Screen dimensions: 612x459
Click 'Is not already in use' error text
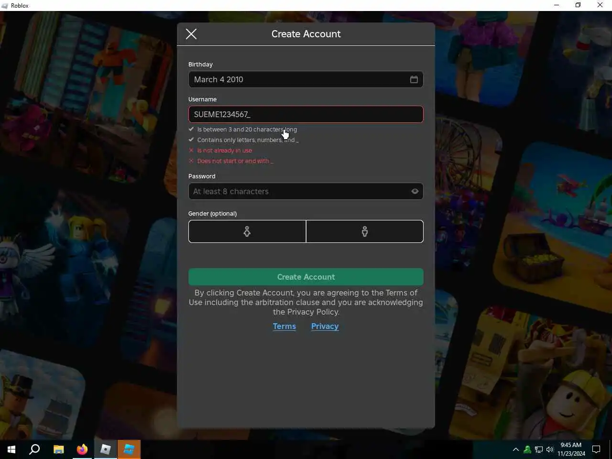(x=225, y=150)
